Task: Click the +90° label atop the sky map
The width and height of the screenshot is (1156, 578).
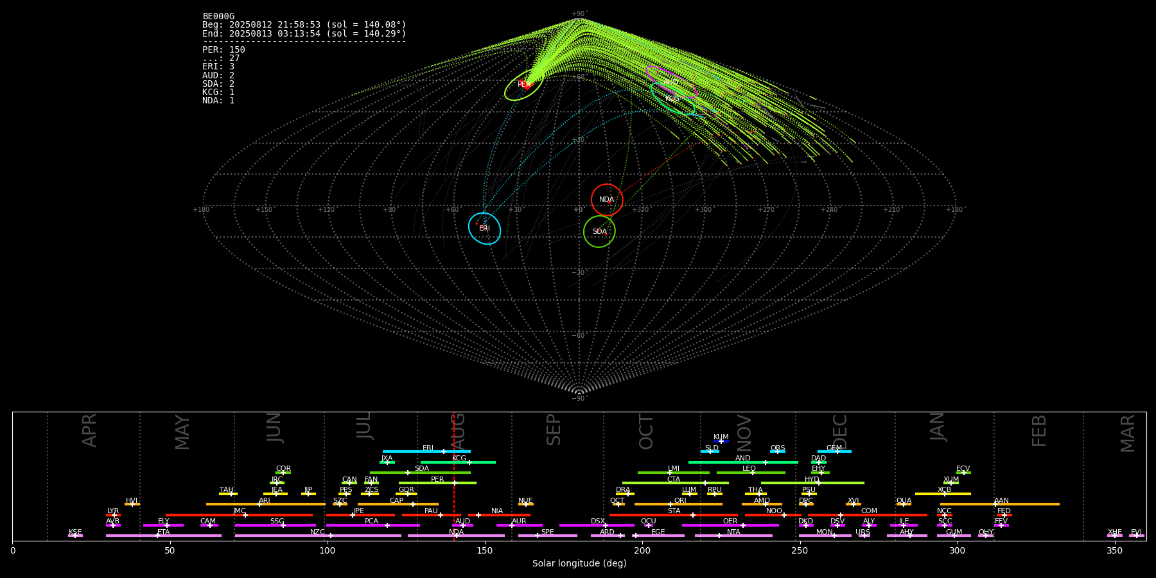Action: [579, 14]
